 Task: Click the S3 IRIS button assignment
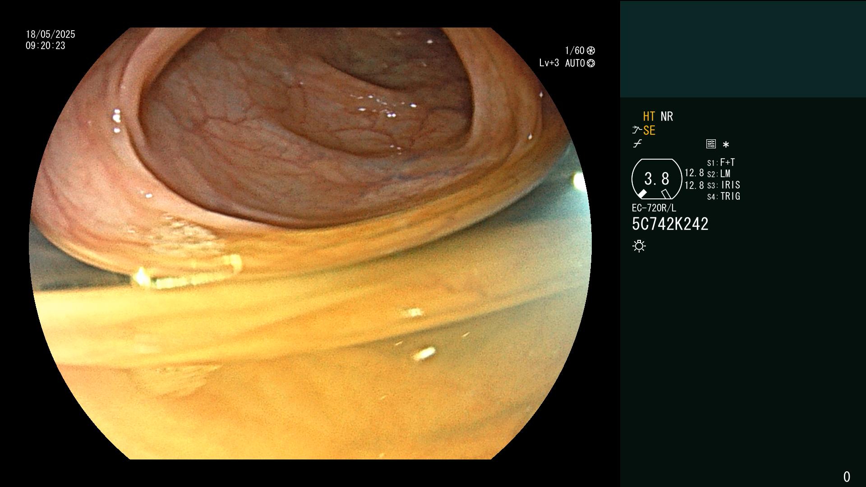[x=724, y=185]
